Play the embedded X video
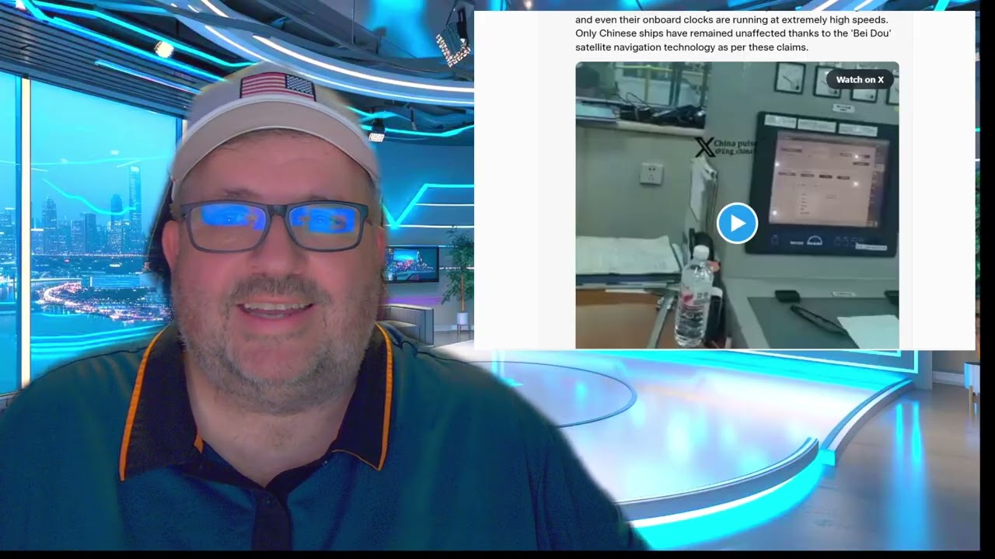 (x=737, y=223)
